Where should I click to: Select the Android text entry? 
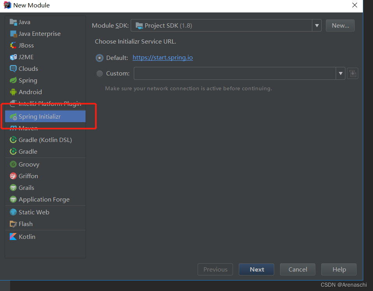(x=30, y=92)
